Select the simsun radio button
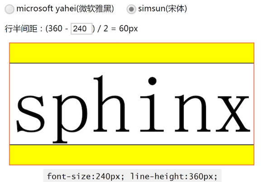Screen dimensions: 263x182 tap(131, 9)
